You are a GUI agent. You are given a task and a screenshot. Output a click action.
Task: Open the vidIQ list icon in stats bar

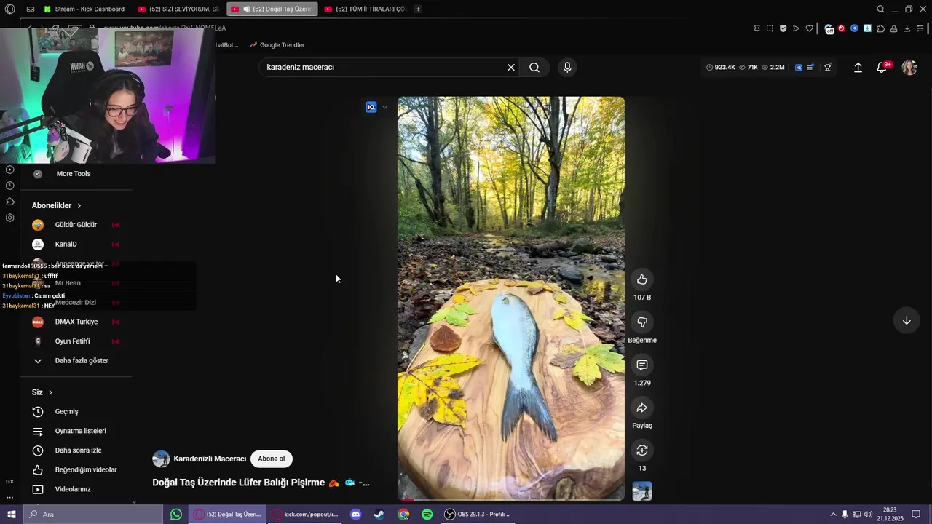pyautogui.click(x=810, y=67)
